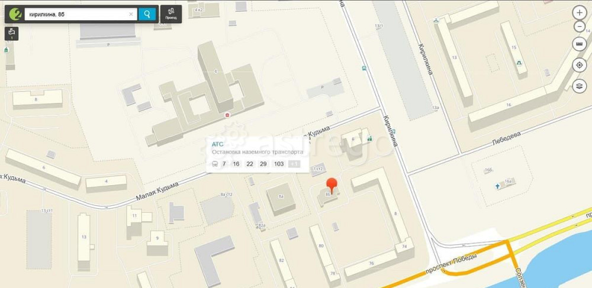Locate my position with the target icon
Screen dimensions: 592x288
coord(580,65)
